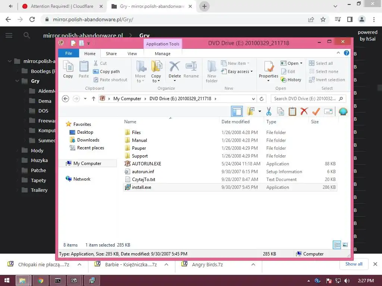
Task: Select the AUTORUN.EXE file
Action: [146, 164]
